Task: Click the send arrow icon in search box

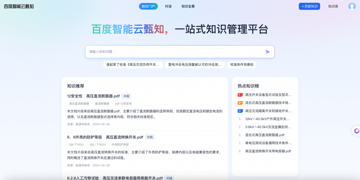Action: (267, 52)
